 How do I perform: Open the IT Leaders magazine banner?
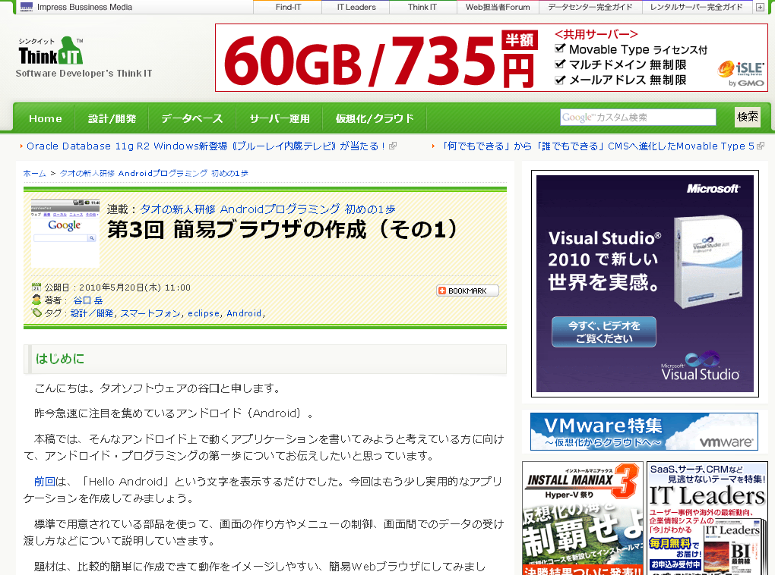[707, 518]
